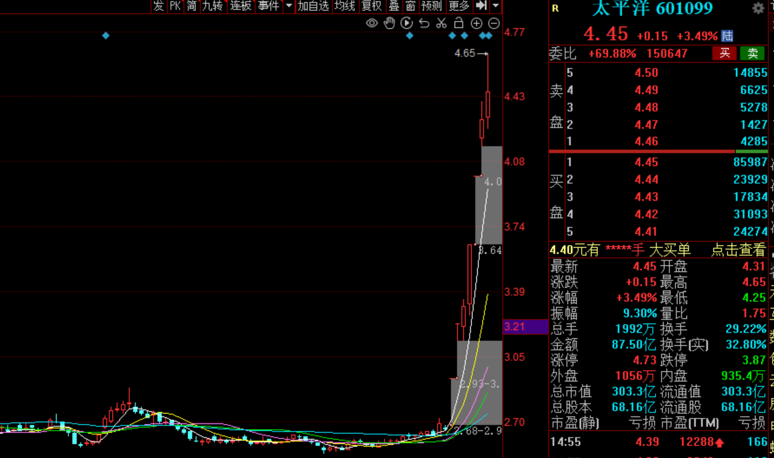774x458 pixels.
Task: Select the hand pan tool
Action: point(390,23)
